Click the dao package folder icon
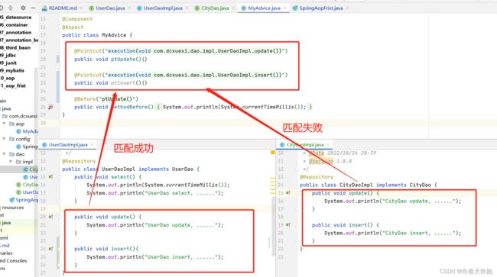497x277 pixels. coord(11,154)
